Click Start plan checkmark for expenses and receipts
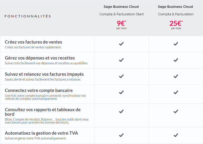This screenshot has height=144, width=203. 121,60
